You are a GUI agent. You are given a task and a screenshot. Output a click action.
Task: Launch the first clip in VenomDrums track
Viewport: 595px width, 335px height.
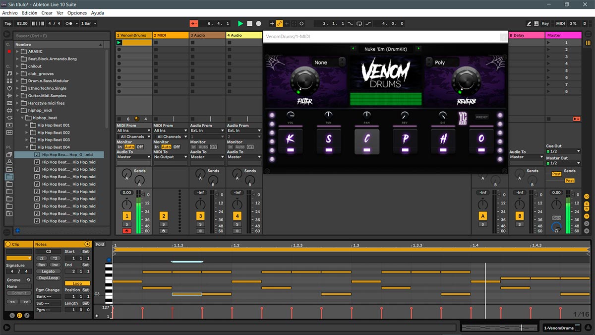[119, 43]
